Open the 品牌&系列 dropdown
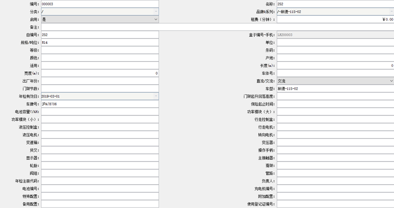 (x=391, y=11)
